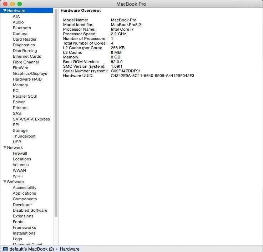
Task: Collapse the Software disclosure triangle
Action: (x=5, y=182)
